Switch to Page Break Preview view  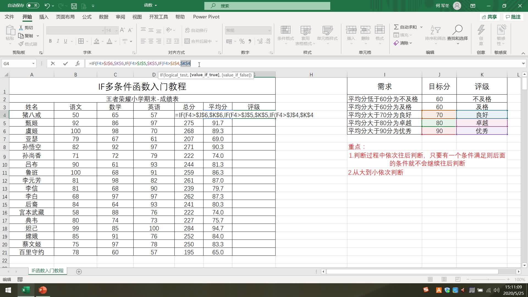[x=458, y=279]
